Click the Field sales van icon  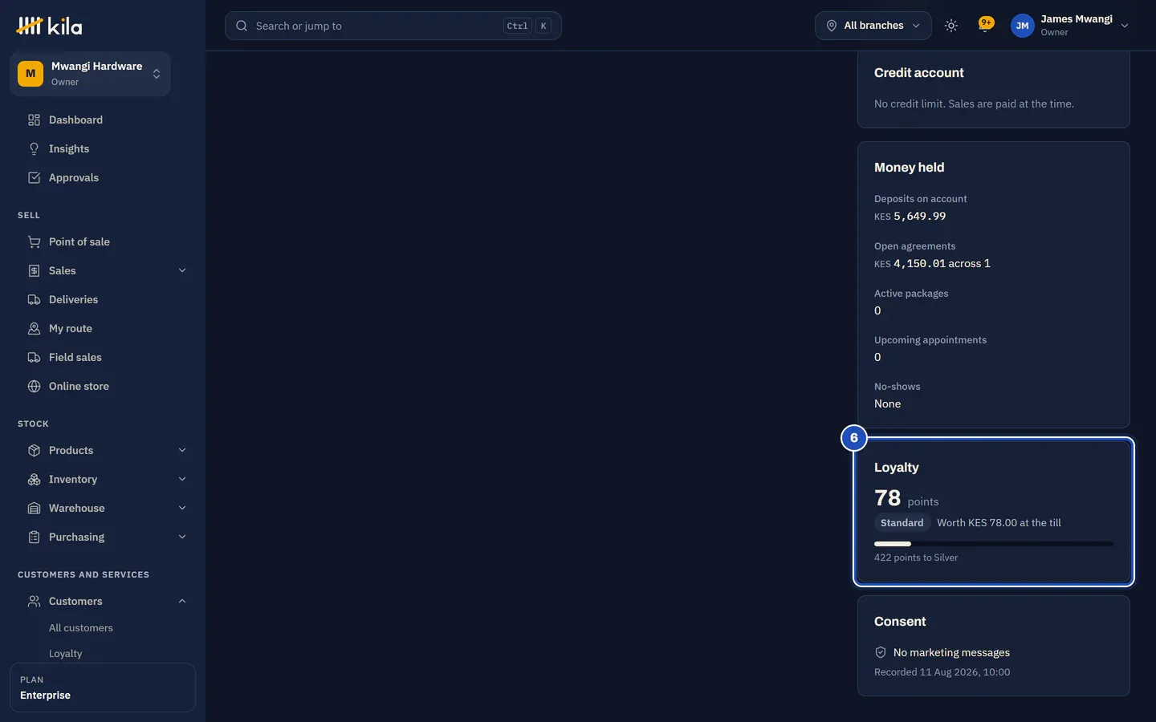pos(34,358)
